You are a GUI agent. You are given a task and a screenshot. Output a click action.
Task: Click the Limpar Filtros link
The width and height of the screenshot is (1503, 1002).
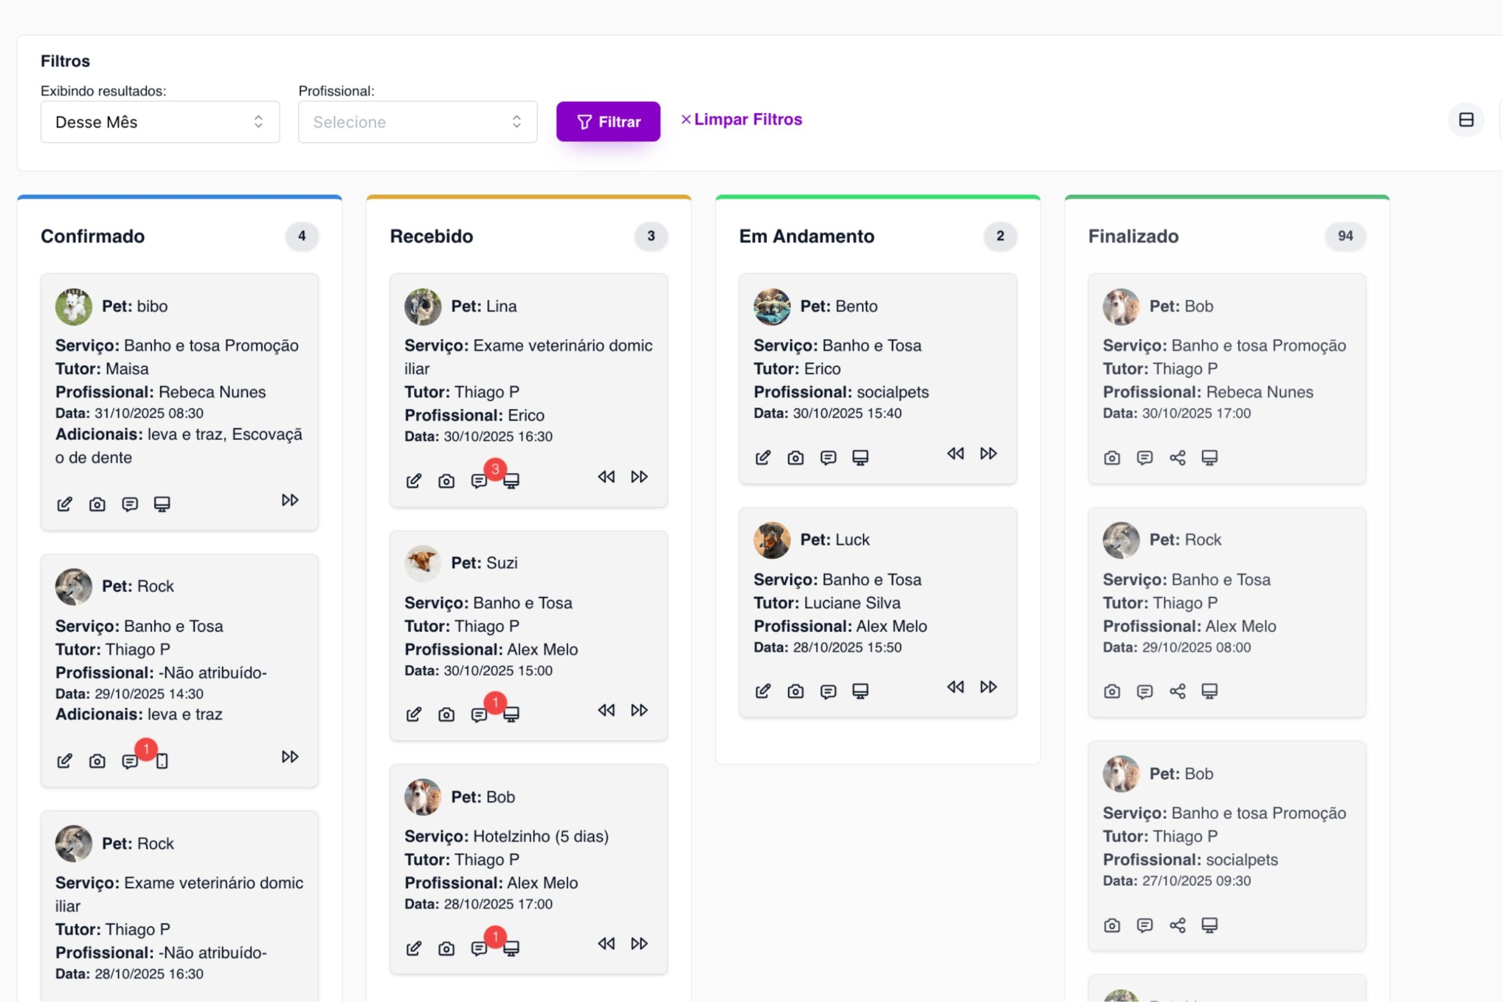[x=742, y=120]
